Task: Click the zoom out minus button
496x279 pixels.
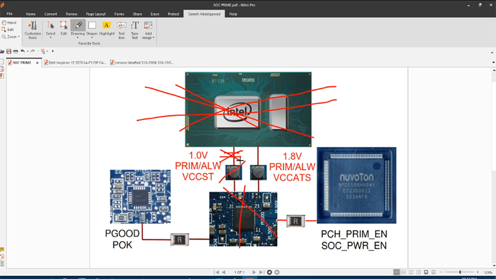Action: [x=441, y=272]
